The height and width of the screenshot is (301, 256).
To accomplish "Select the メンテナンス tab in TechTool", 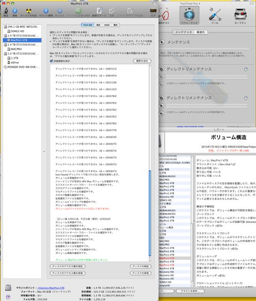I will coord(184,32).
